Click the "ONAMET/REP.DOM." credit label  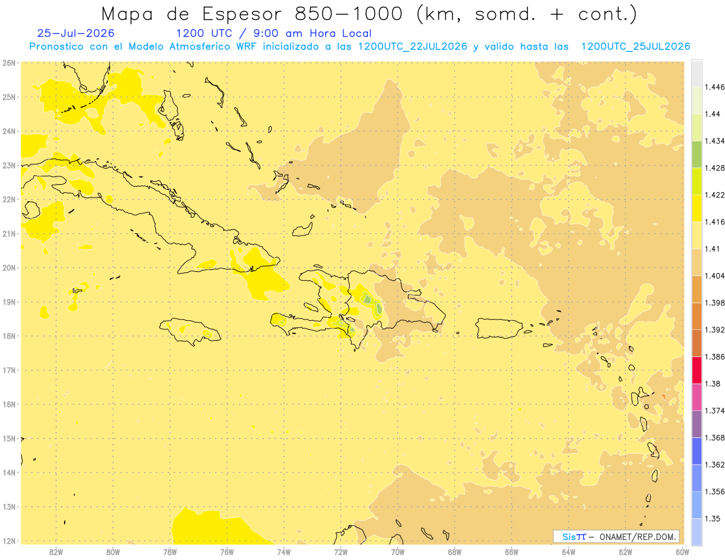click(x=639, y=536)
